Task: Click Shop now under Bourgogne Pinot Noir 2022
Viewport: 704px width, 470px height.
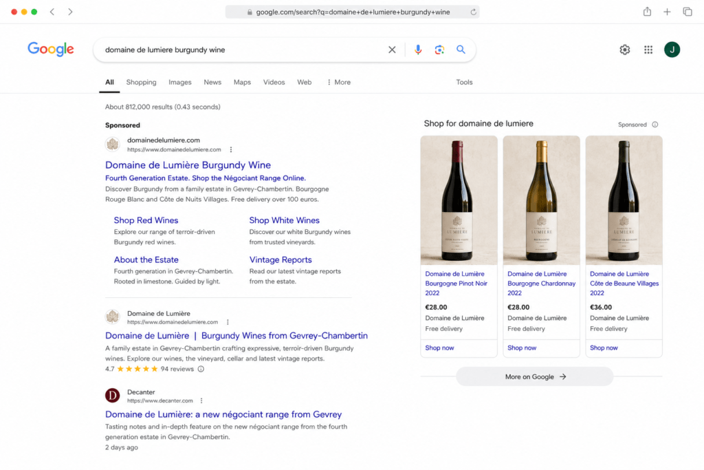Action: click(x=439, y=348)
